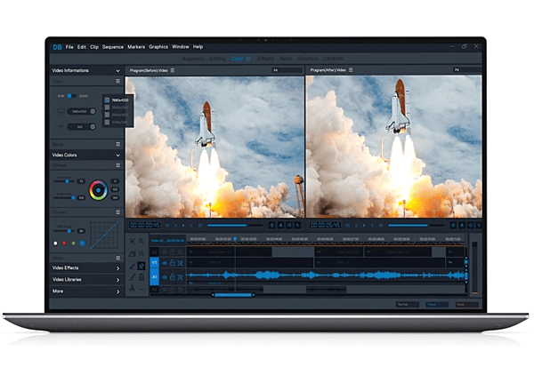Open the Program(Before) Video panel menu icon
534x367 pixels.
click(x=173, y=69)
